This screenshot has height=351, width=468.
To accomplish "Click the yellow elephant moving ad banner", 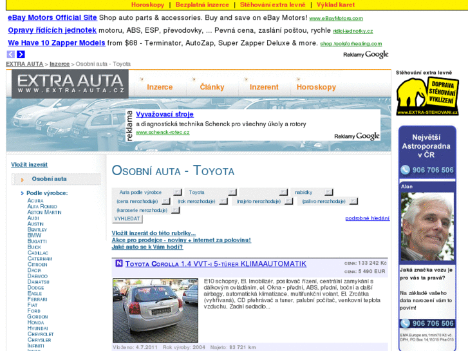I will 427,96.
